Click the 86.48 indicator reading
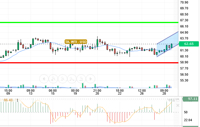The height and width of the screenshot is (127, 200). [x=8, y=100]
